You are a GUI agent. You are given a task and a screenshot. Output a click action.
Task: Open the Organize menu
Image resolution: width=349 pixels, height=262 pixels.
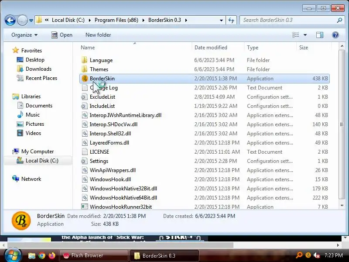24,35
